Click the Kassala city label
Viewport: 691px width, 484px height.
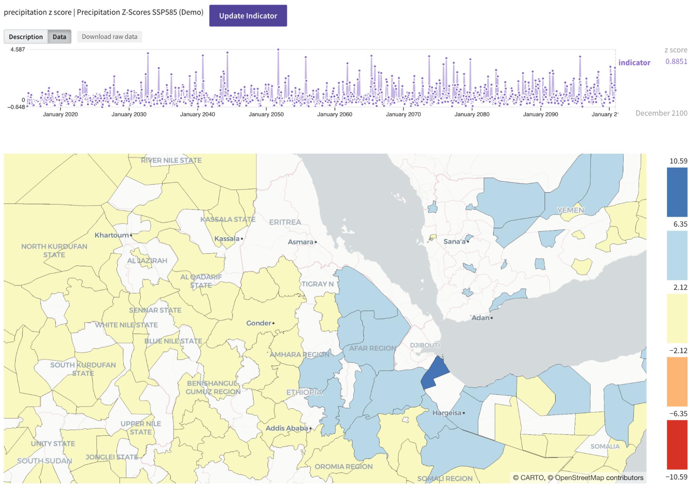click(x=227, y=239)
